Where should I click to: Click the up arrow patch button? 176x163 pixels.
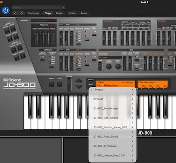79,81
